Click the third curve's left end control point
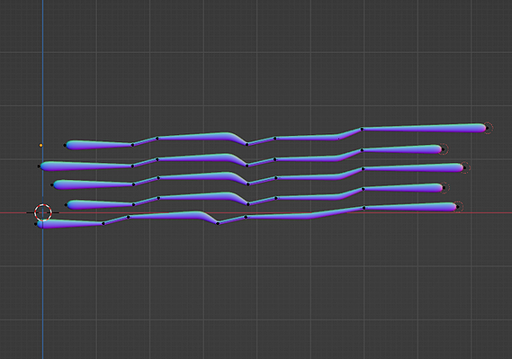512x359 pixels. 52,185
